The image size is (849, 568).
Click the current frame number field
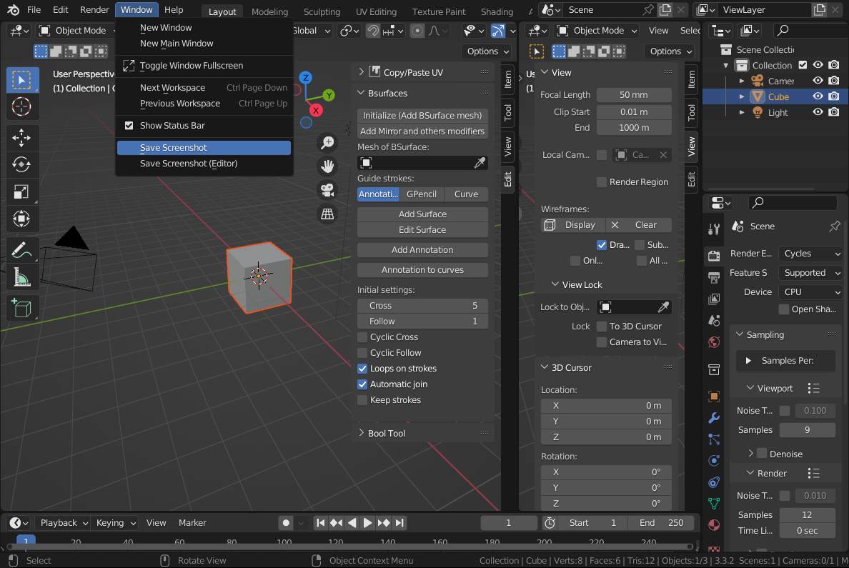pos(509,522)
